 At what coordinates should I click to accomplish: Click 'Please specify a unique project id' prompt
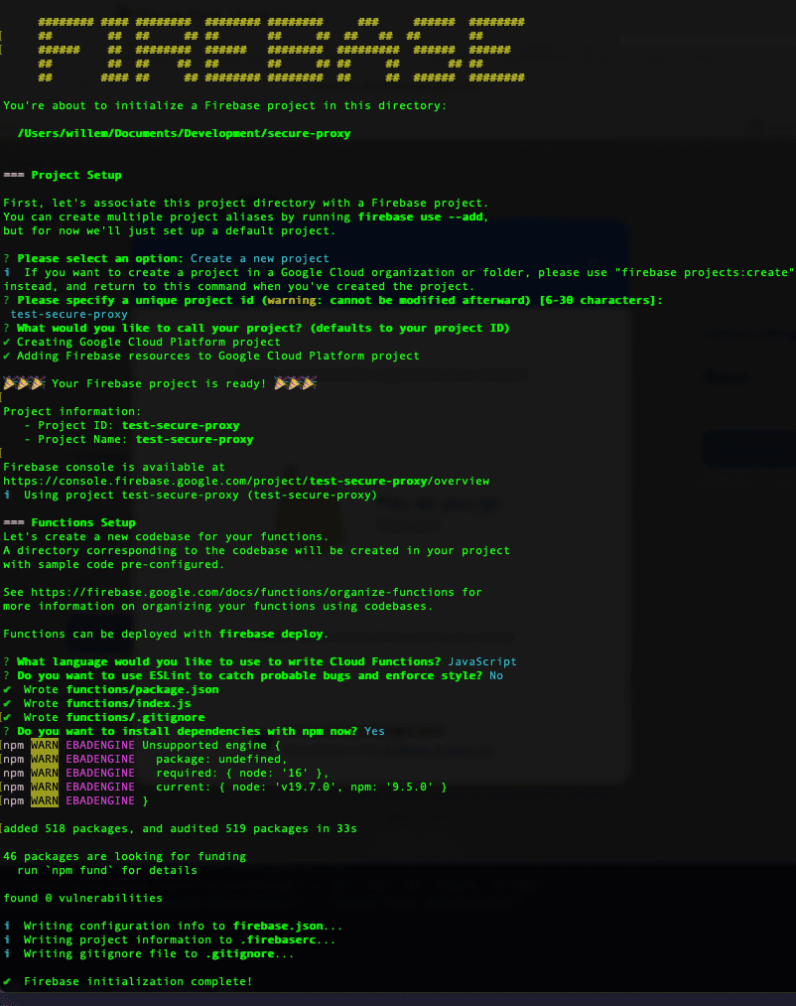(x=339, y=300)
